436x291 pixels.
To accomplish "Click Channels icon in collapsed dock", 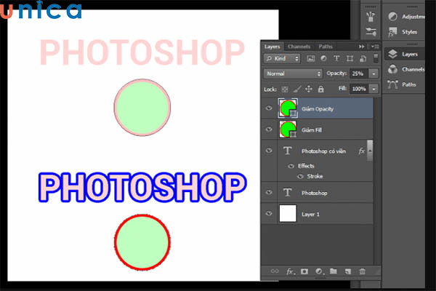I will tap(392, 69).
